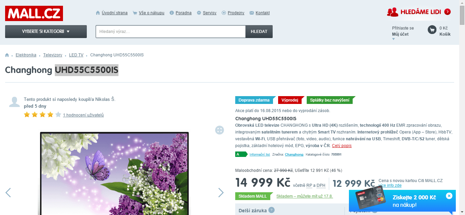Click into the Hledaný výraz search field
Viewport: 465px width, 215px height.
(171, 32)
